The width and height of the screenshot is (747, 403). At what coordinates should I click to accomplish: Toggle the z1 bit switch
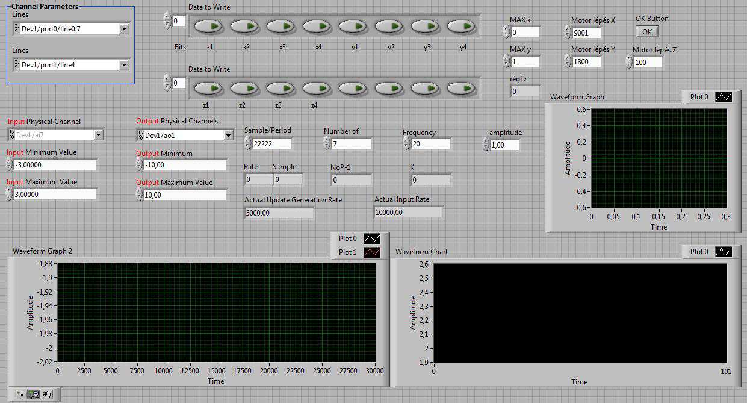pos(209,88)
